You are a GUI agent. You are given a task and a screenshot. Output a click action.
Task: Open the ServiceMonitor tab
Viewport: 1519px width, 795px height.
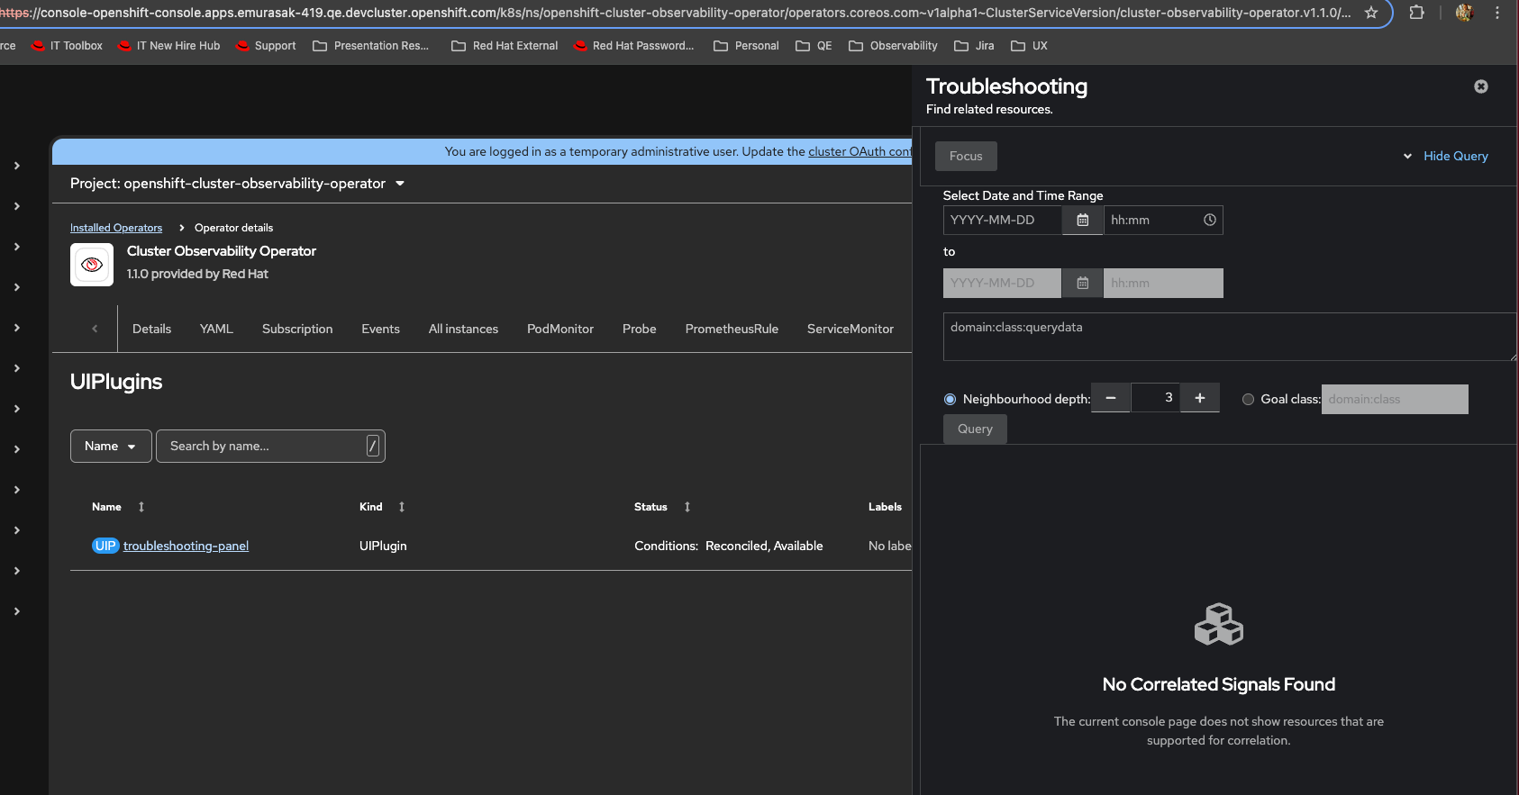click(x=850, y=330)
